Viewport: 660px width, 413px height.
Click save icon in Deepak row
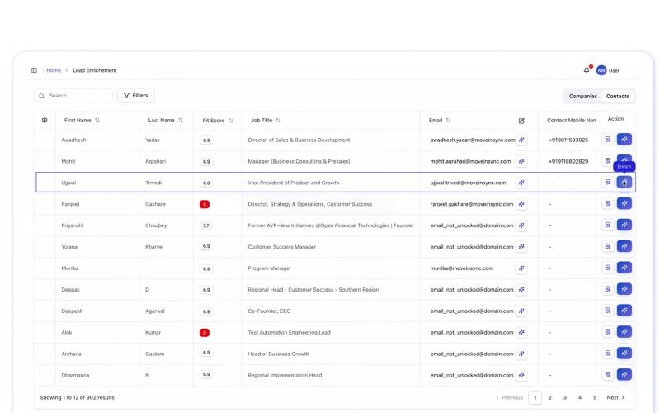608,289
